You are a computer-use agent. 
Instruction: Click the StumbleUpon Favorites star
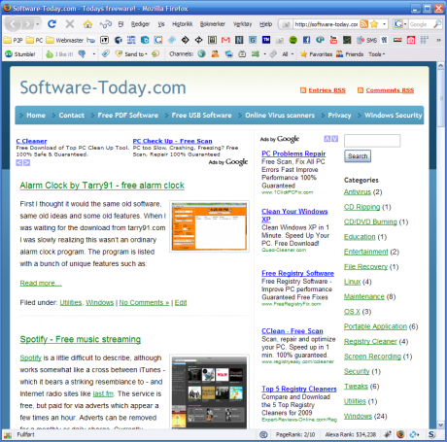click(x=316, y=54)
